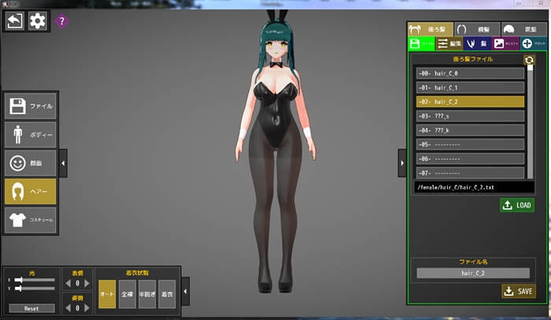Image resolution: width=551 pixels, height=320 pixels.
Task: Switch clothing state to 着衣
Action: pos(166,294)
